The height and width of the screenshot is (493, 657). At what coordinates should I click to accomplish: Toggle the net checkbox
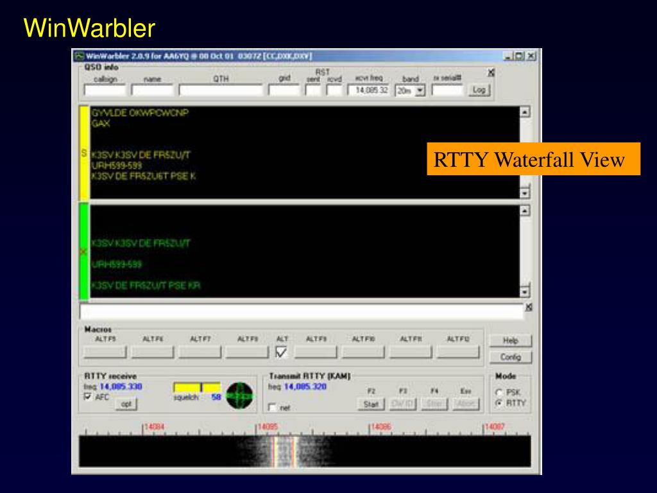click(272, 408)
